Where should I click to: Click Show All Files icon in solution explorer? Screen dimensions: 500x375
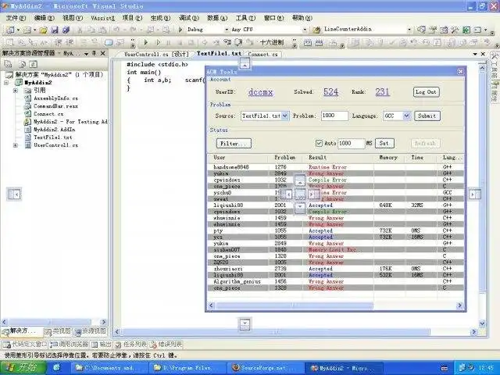click(x=23, y=64)
